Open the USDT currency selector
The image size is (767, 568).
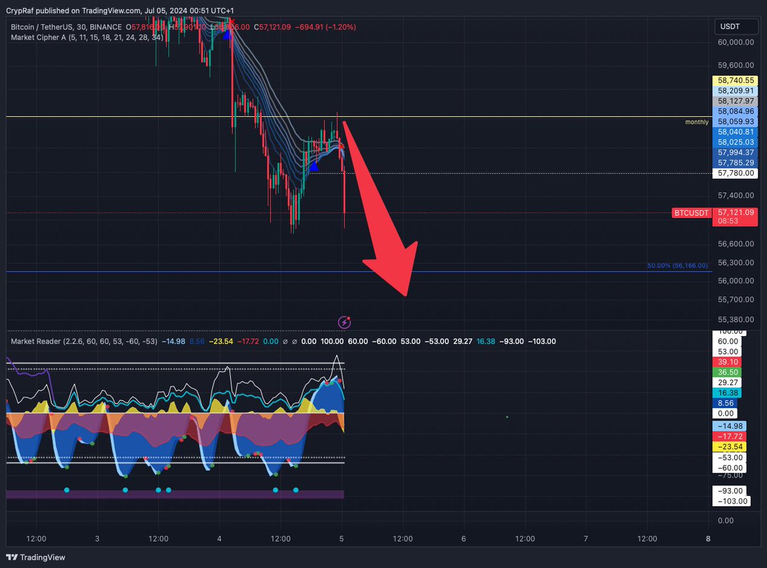(x=736, y=27)
